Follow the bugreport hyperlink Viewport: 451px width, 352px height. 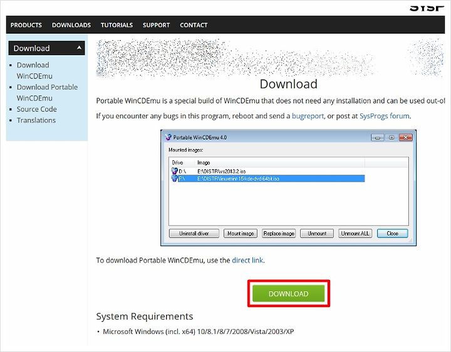(308, 116)
